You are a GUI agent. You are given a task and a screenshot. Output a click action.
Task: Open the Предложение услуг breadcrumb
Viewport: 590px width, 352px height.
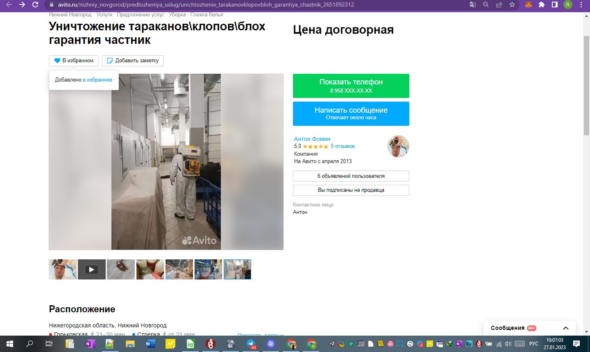[x=140, y=15]
